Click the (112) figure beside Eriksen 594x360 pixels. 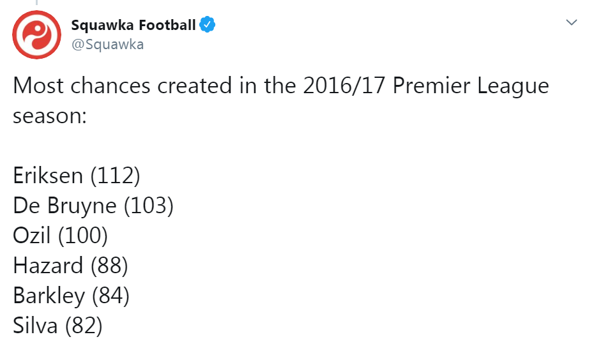tap(115, 176)
